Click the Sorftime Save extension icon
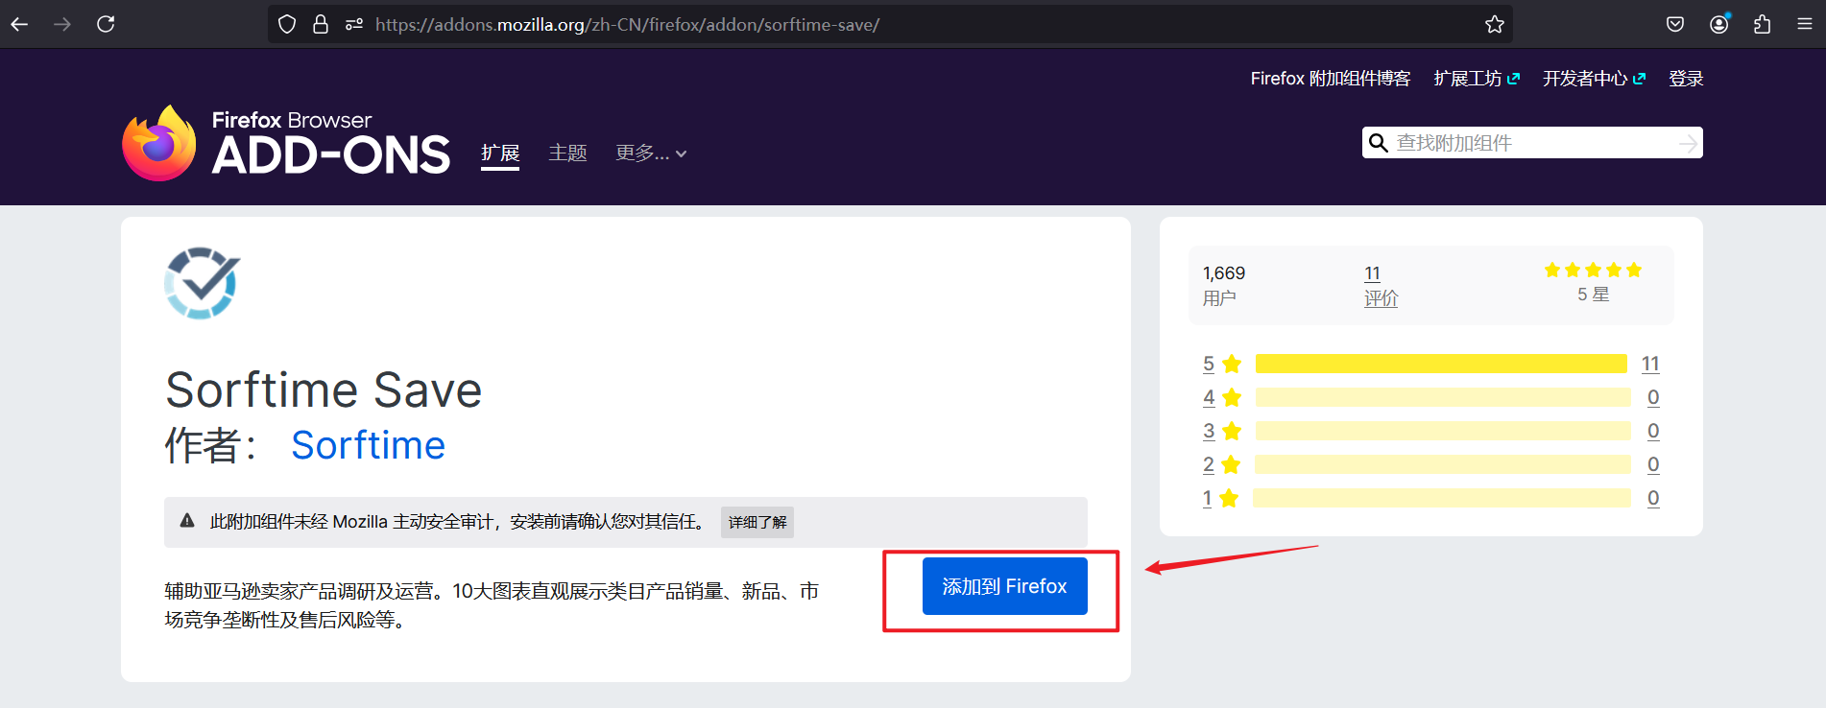This screenshot has width=1826, height=708. pyautogui.click(x=202, y=283)
